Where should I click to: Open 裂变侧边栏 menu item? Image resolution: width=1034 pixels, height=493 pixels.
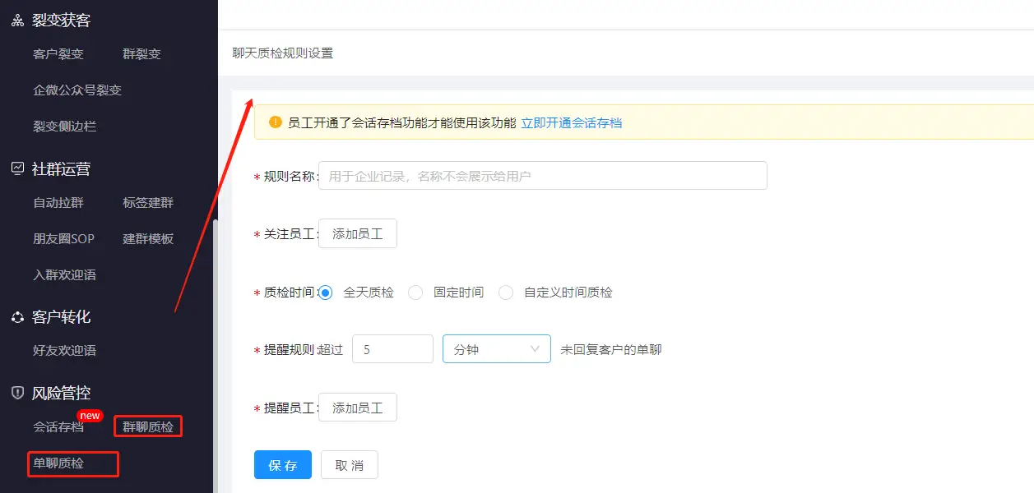point(64,127)
